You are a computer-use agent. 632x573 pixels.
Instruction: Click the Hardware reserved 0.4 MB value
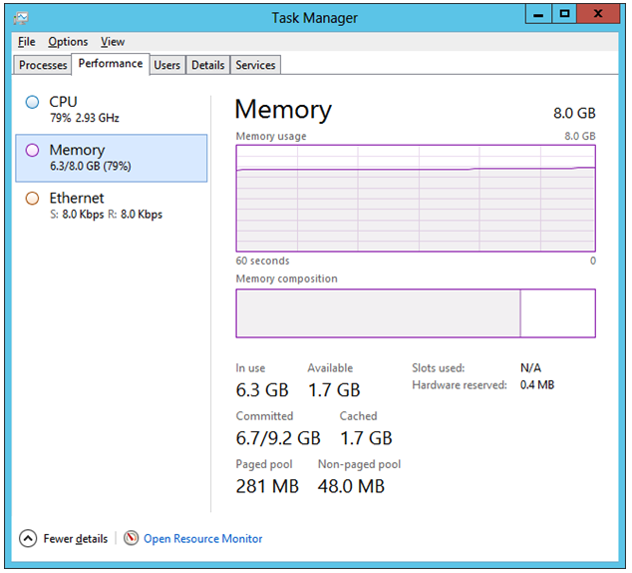click(x=537, y=385)
